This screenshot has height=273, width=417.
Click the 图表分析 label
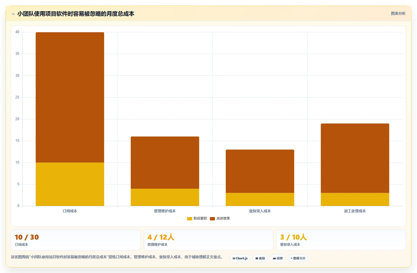[x=398, y=13]
